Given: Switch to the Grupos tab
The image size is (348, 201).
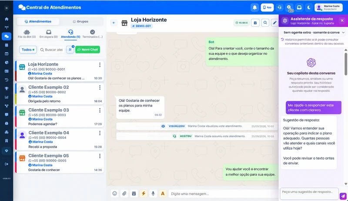Looking at the screenshot, I should pos(80,21).
